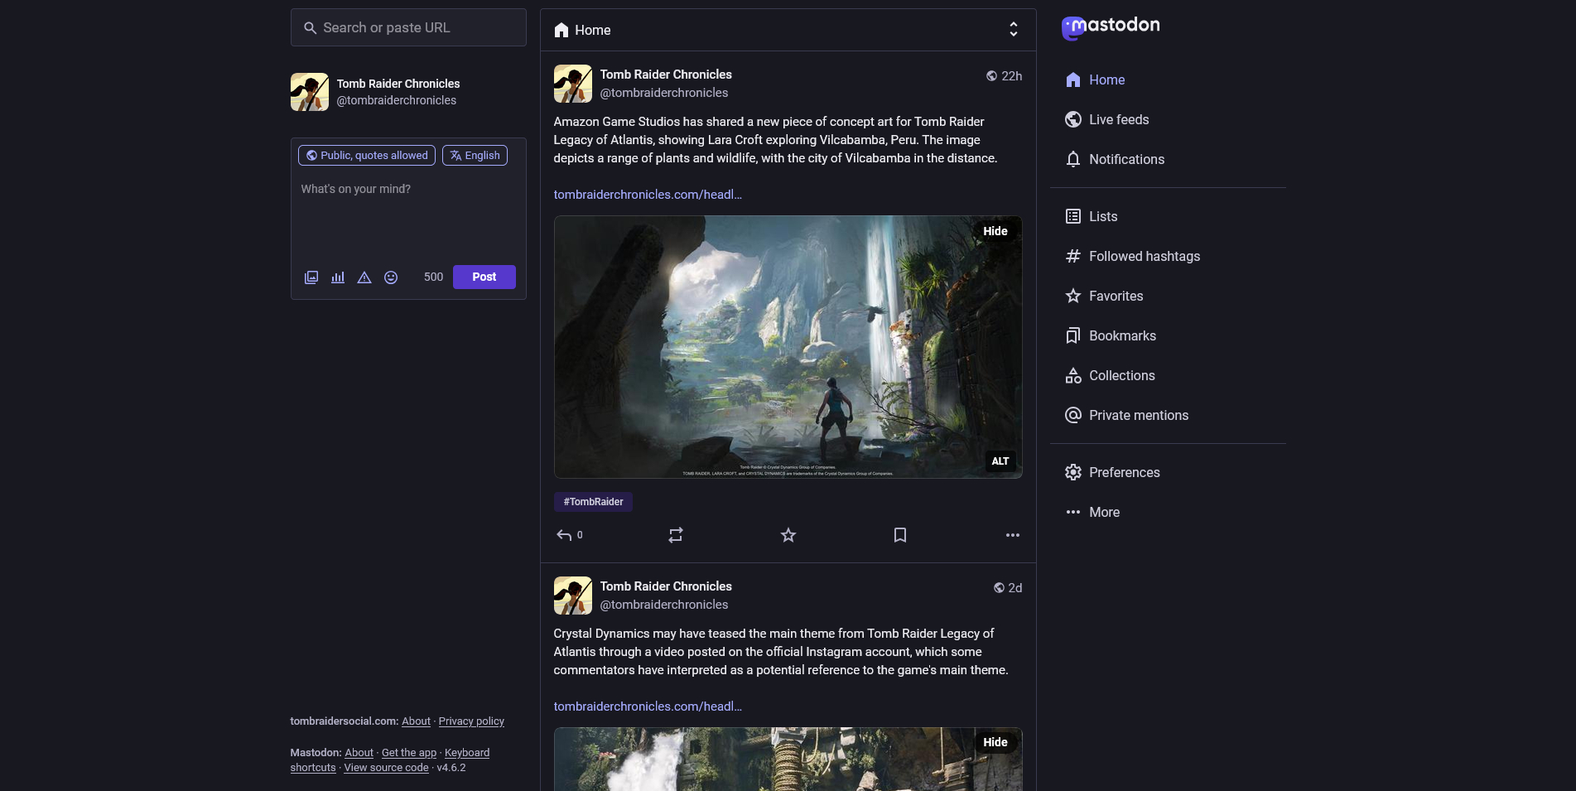Image resolution: width=1576 pixels, height=791 pixels.
Task: Add a poll to the post
Action: 338,277
